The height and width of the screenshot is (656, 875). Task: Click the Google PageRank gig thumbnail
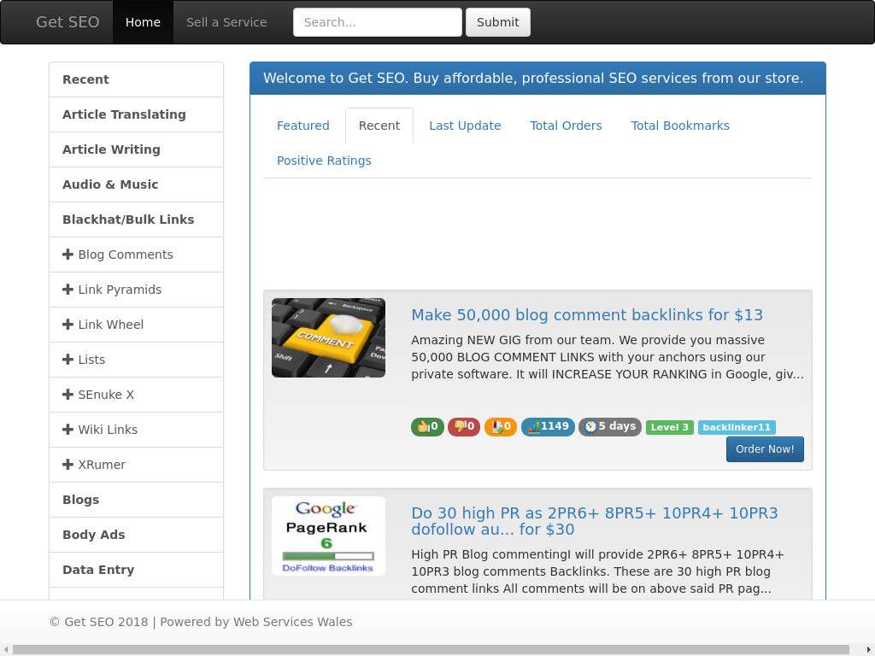pyautogui.click(x=328, y=536)
